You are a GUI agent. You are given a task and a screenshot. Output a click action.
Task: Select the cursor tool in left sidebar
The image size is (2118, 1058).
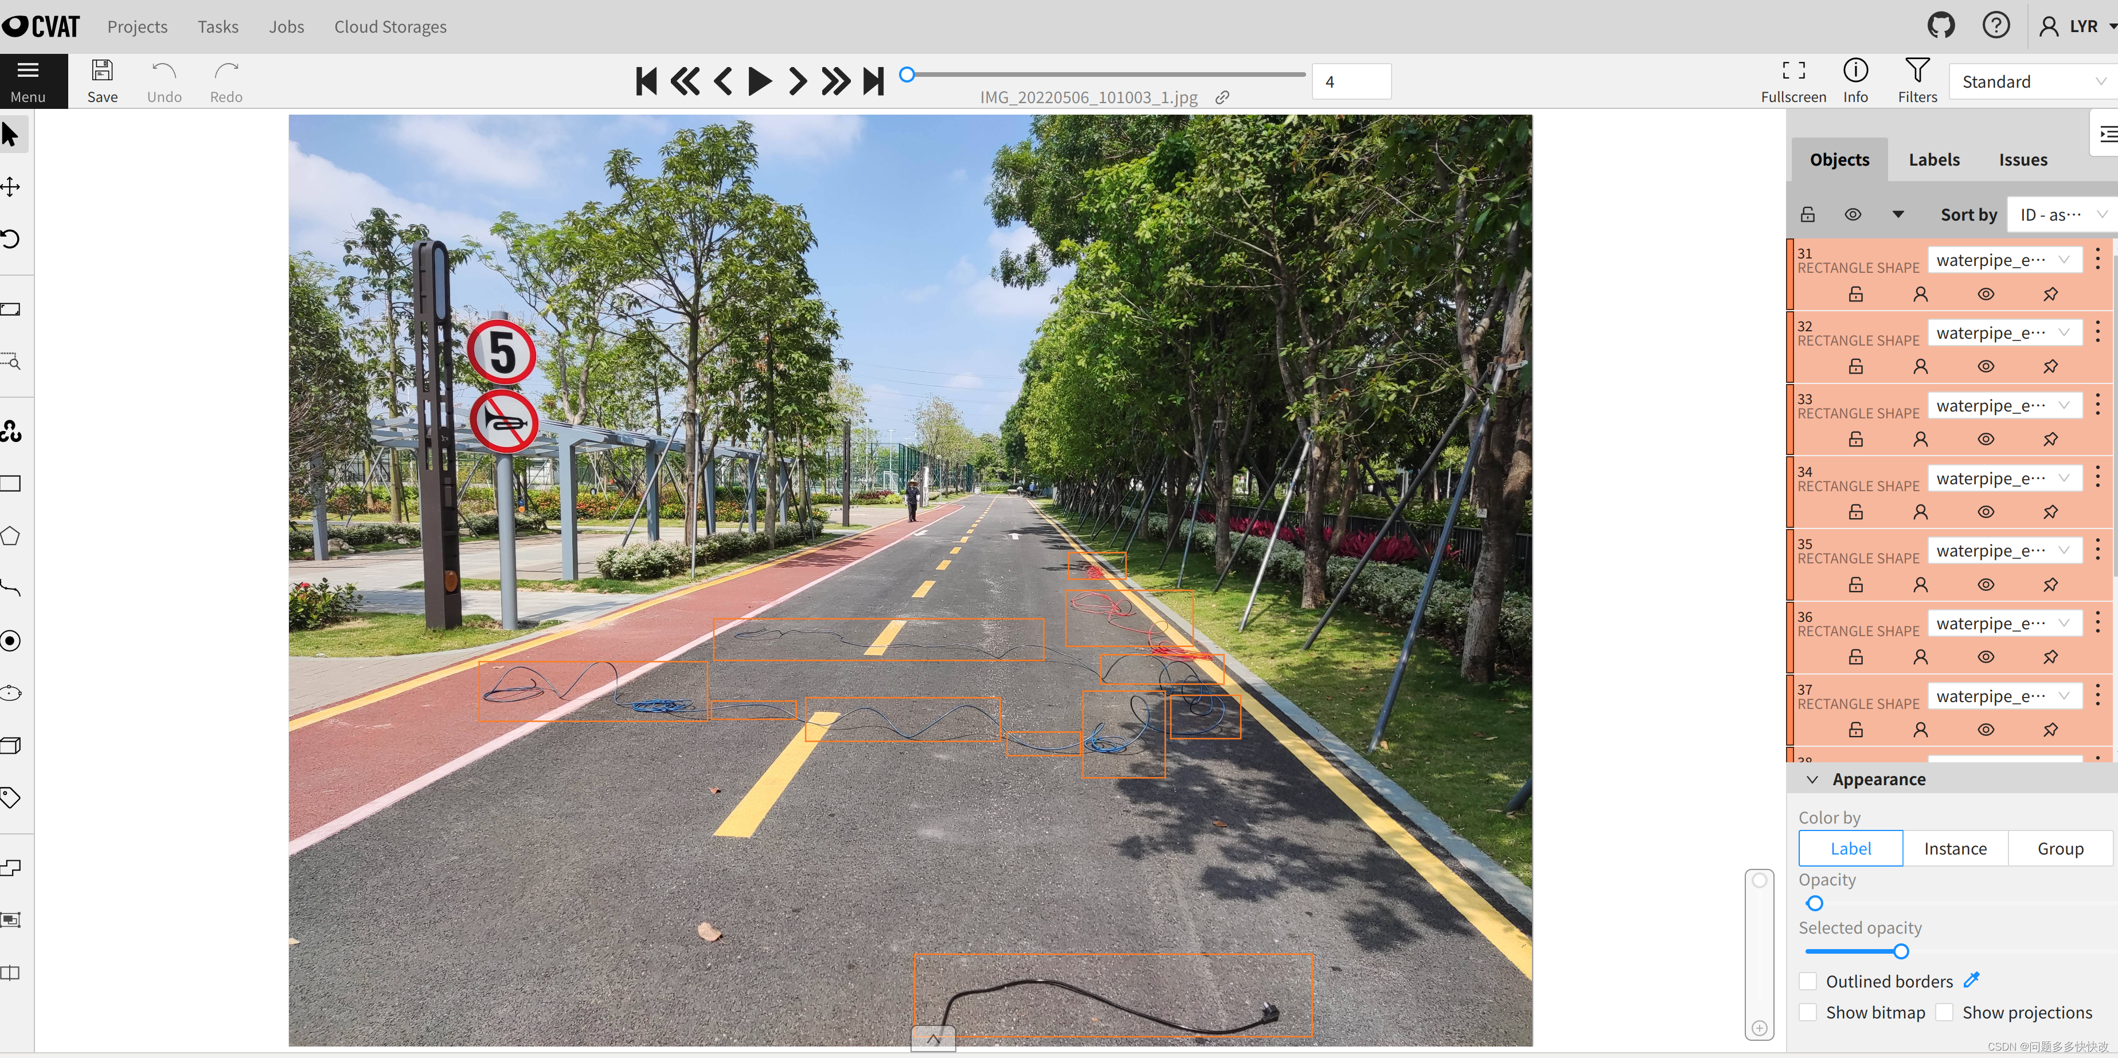(x=11, y=134)
